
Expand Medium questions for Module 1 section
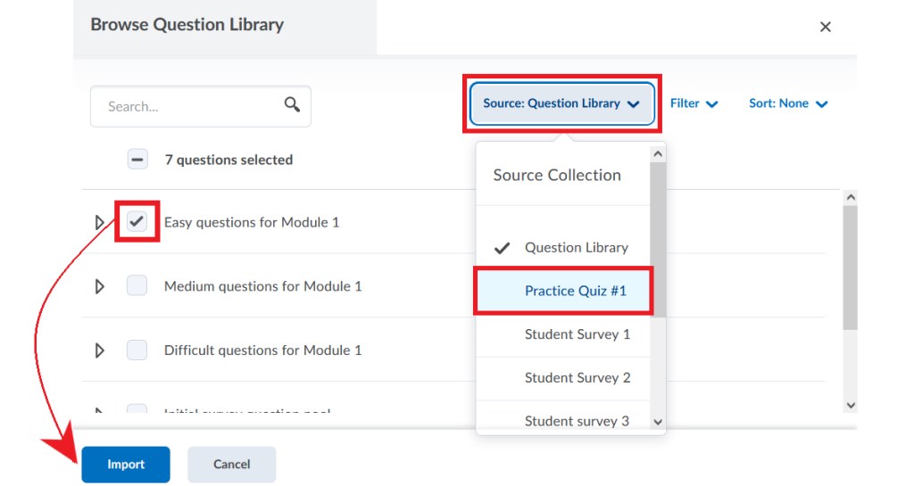pos(100,286)
